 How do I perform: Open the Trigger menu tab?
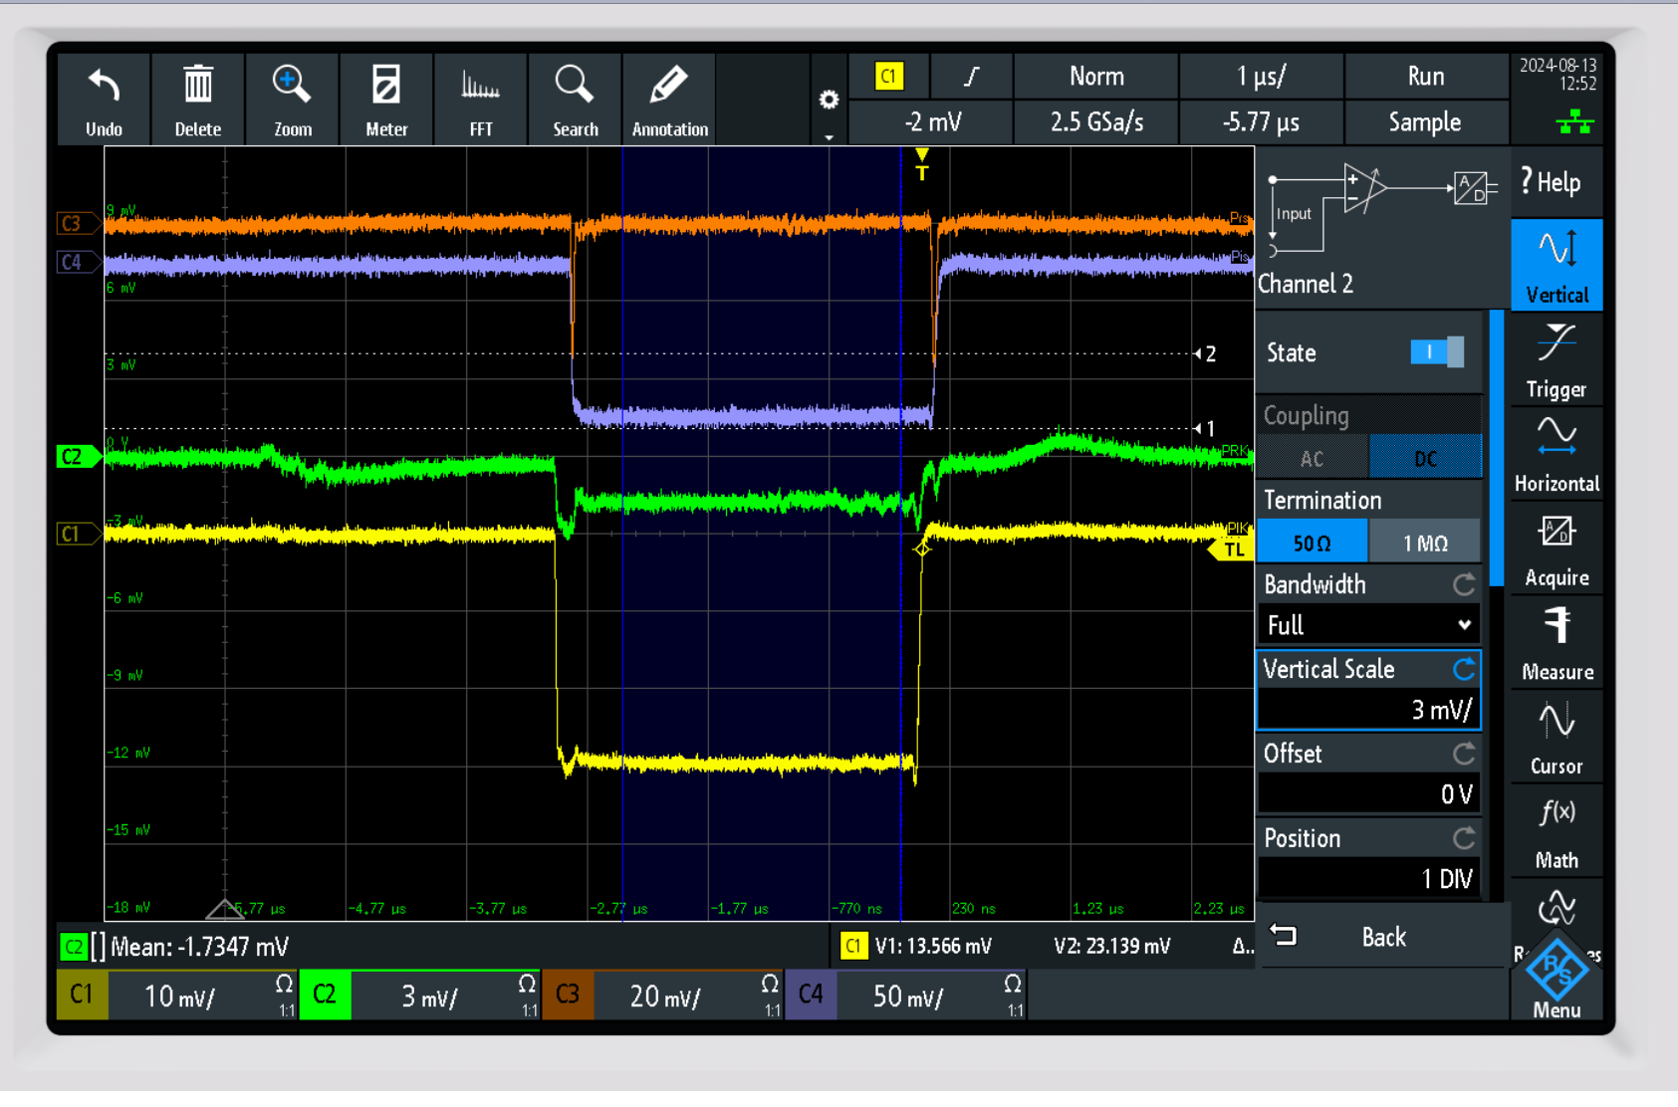[1556, 360]
